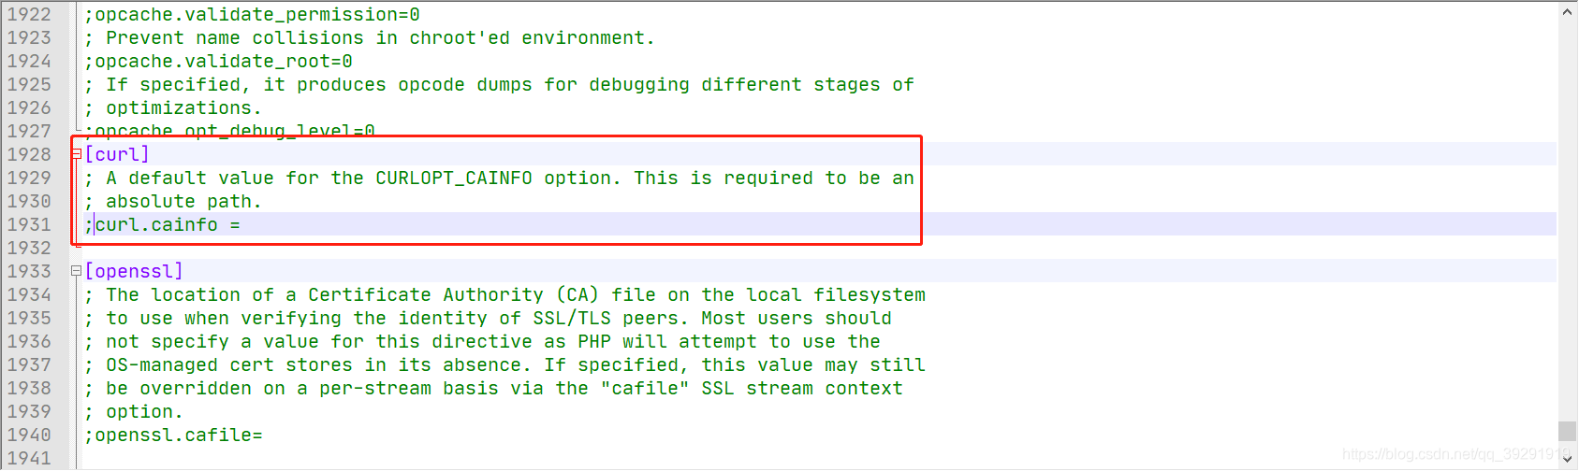This screenshot has height=471, width=1579.
Task: Click ';opcache.validate_permission=0' line
Action: click(x=252, y=14)
